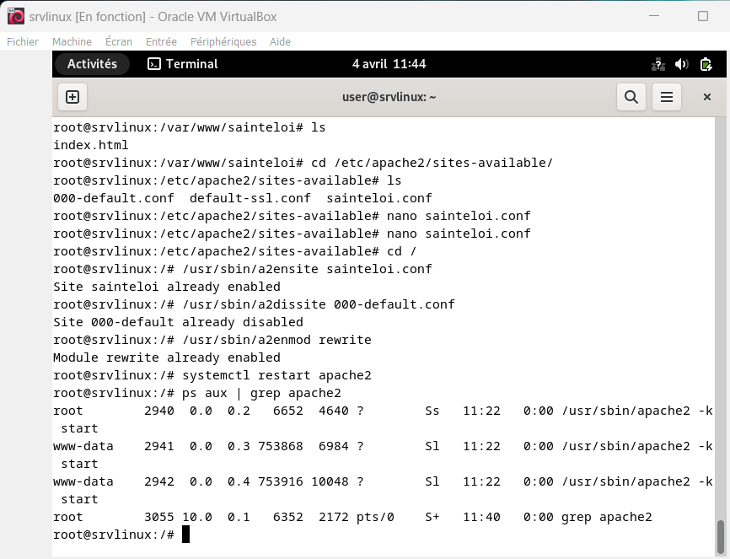Open the terminal hamburger menu

point(666,97)
